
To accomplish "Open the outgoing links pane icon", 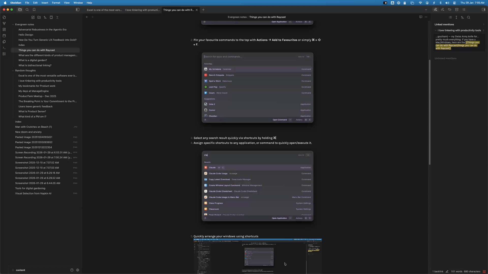I will 443,10.
